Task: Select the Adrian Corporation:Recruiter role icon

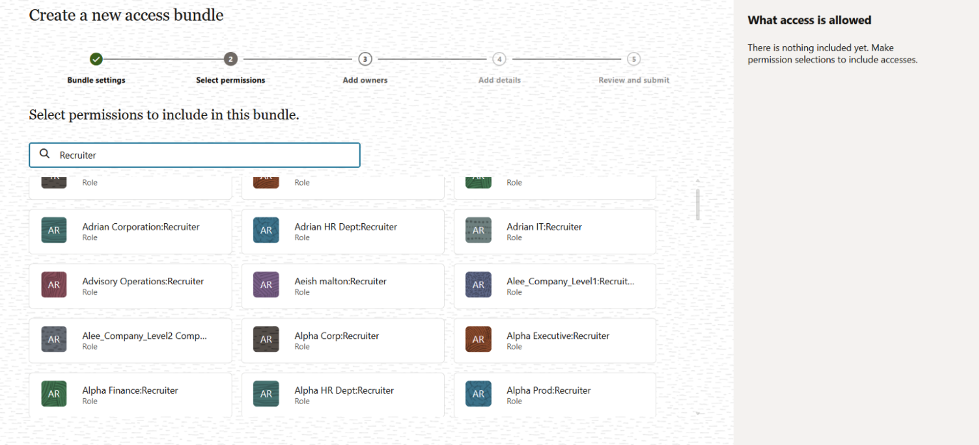Action: (x=54, y=230)
